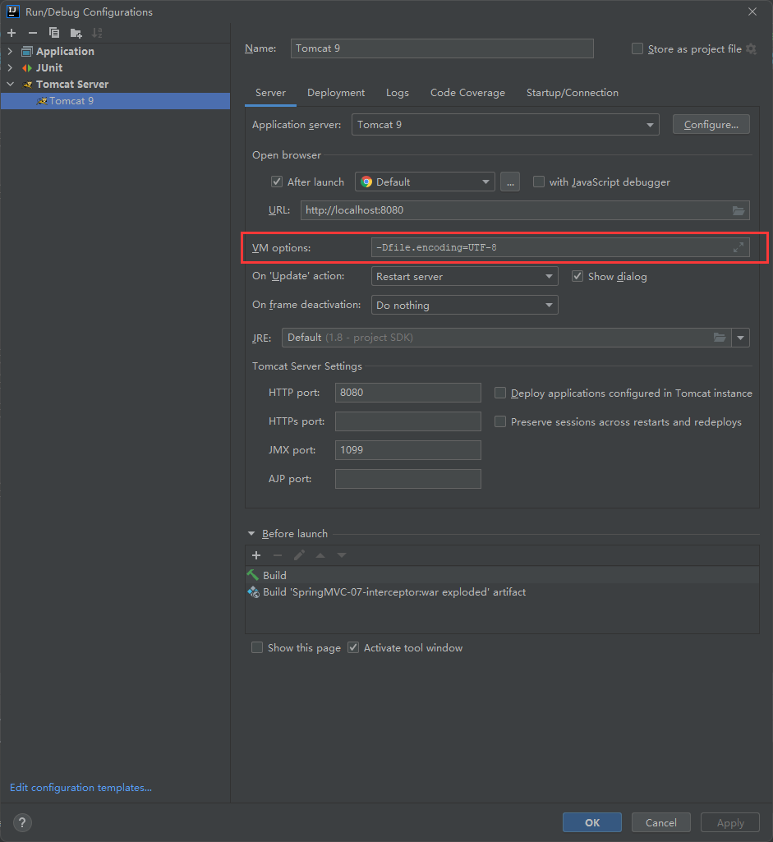Open Edit configuration templates link
Viewport: 773px width, 842px height.
(x=81, y=787)
